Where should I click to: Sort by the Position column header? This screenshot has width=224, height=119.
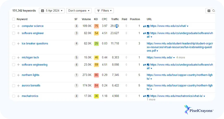pos(135,19)
